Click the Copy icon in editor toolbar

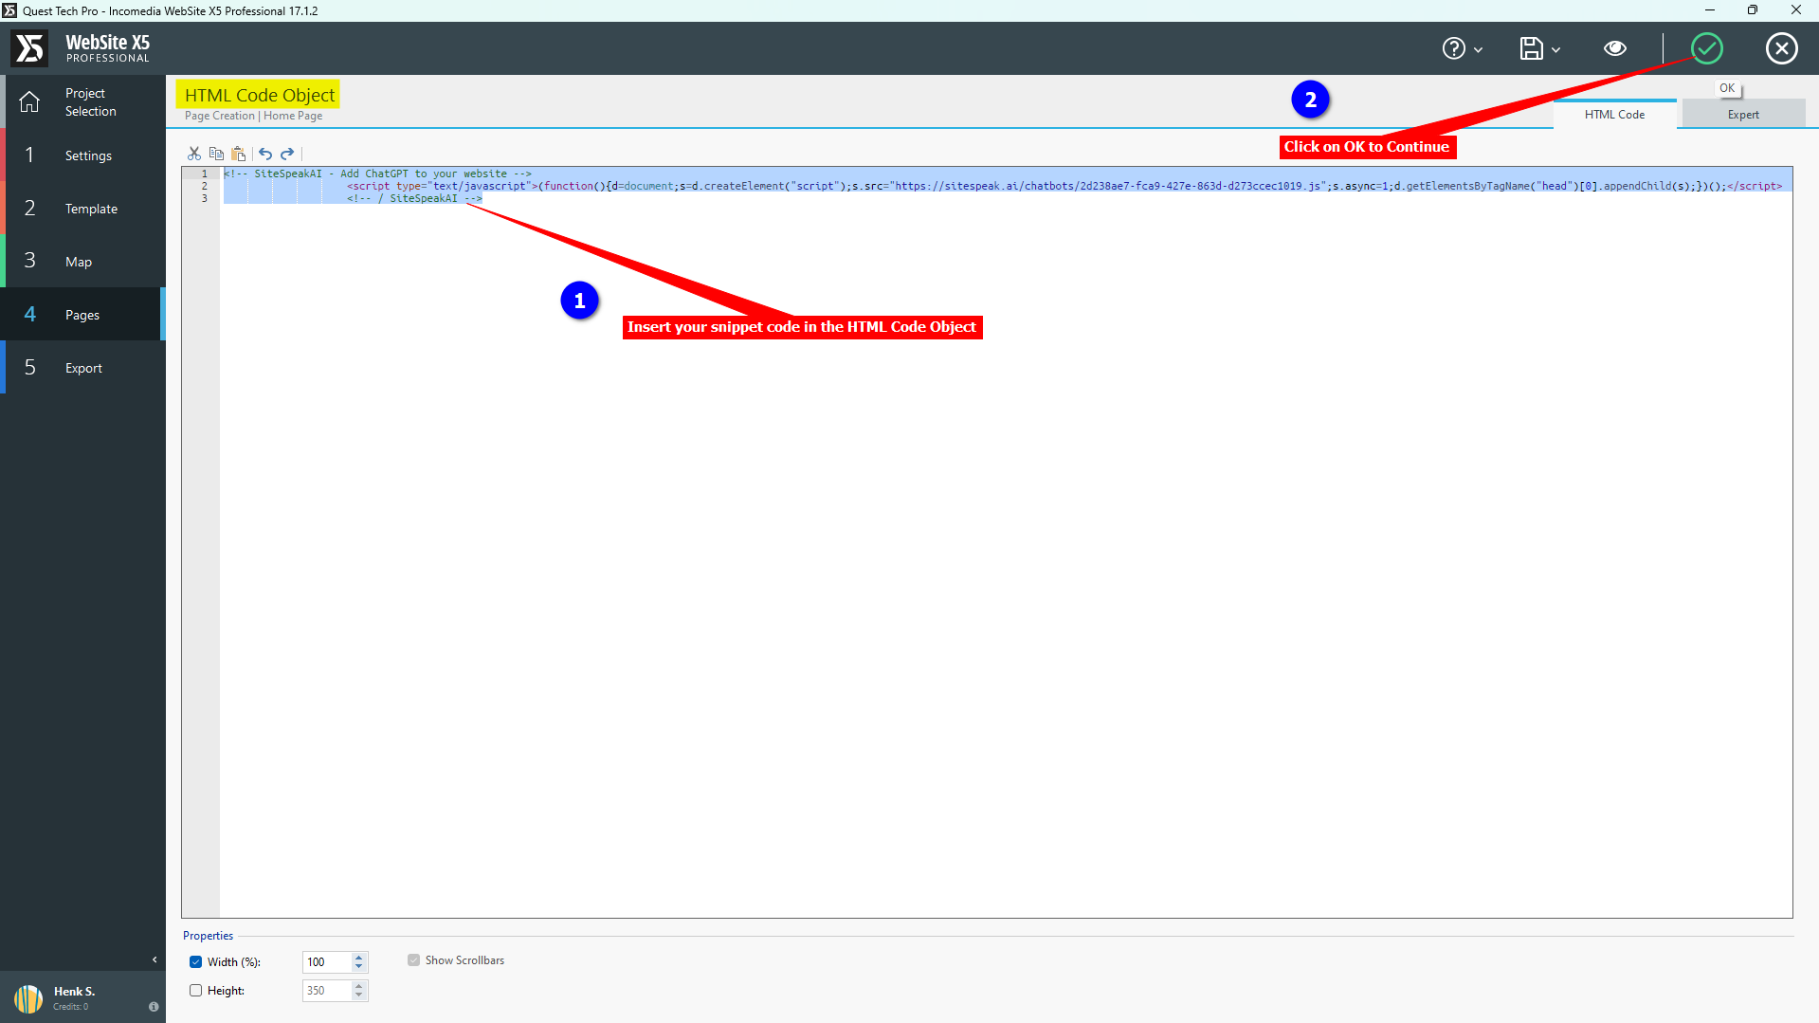(x=216, y=154)
